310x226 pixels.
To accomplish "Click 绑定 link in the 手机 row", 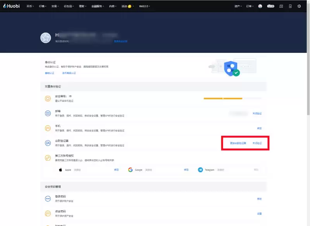I will coord(259,128).
